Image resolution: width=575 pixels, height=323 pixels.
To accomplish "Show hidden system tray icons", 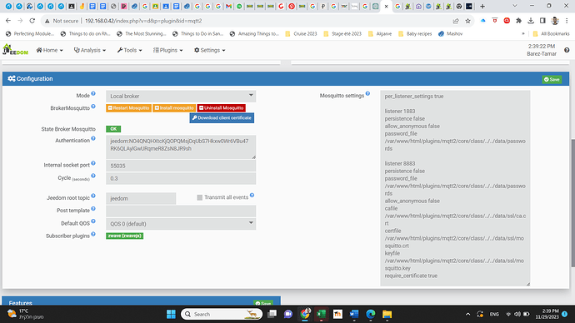I will point(468,314).
